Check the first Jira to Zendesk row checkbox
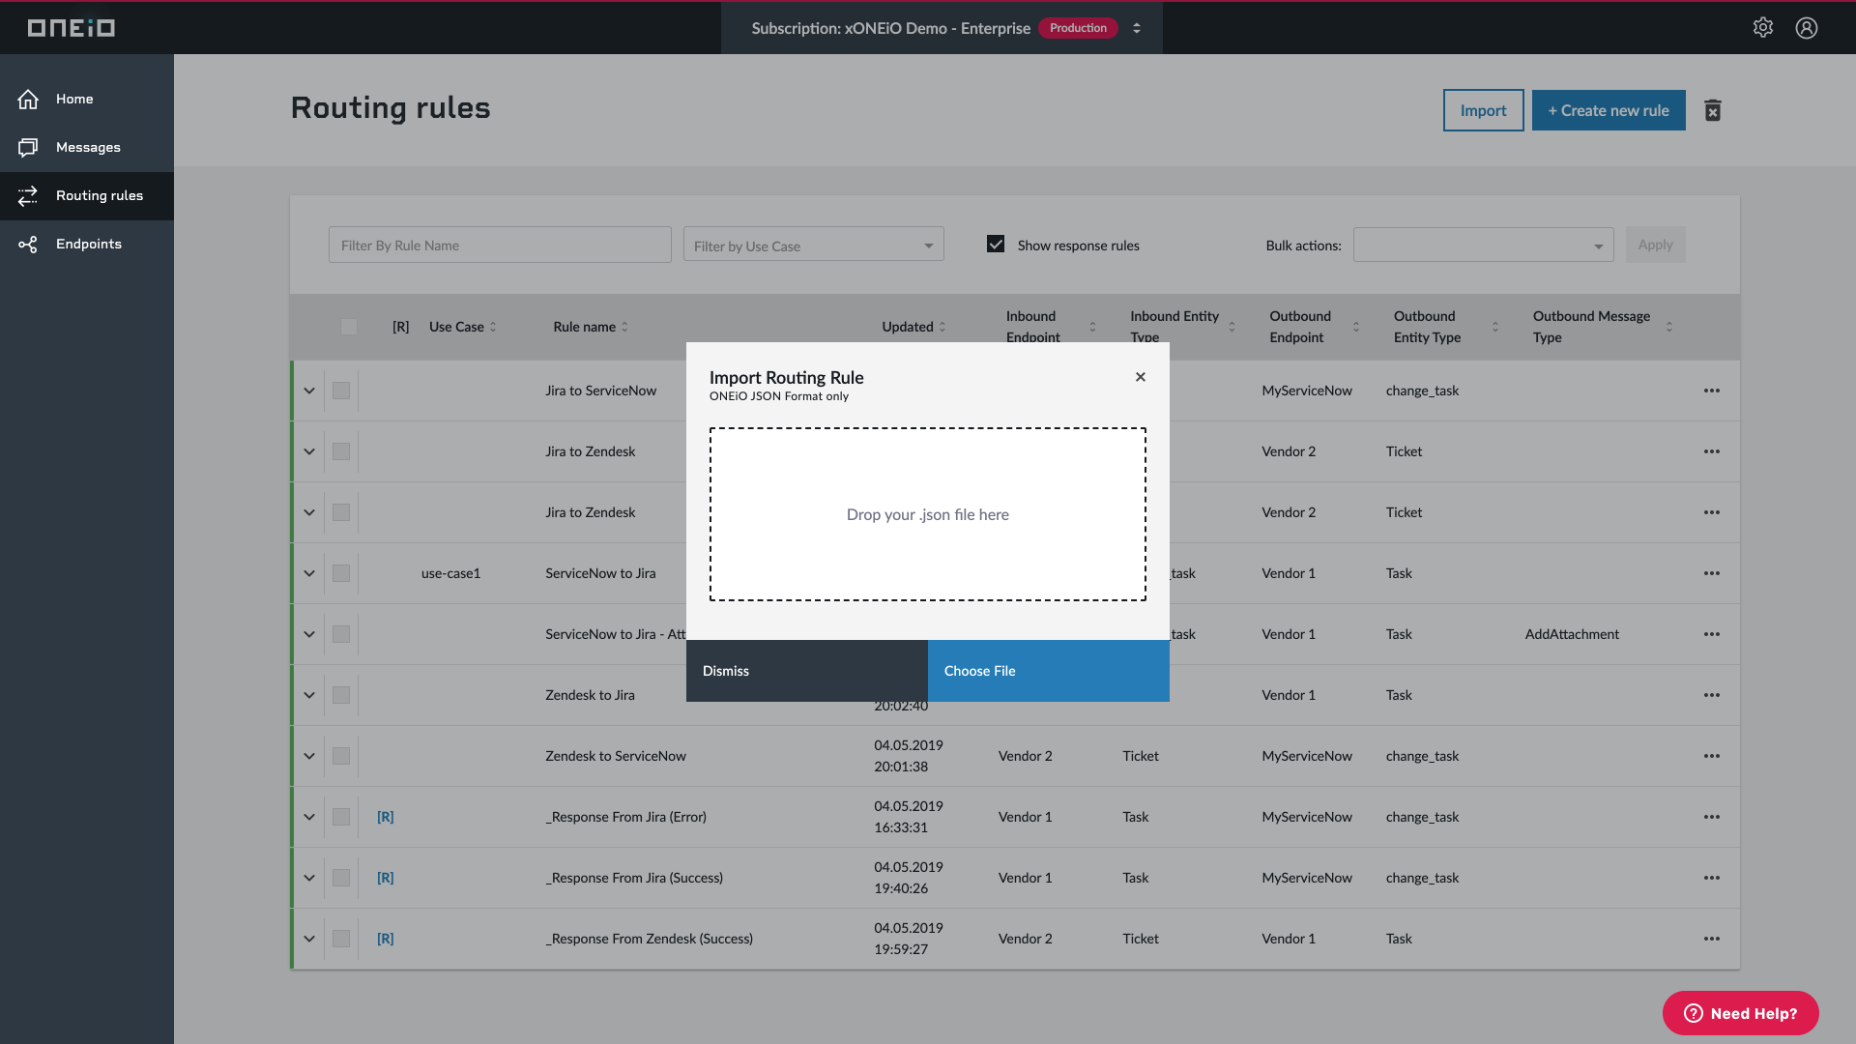 (341, 451)
